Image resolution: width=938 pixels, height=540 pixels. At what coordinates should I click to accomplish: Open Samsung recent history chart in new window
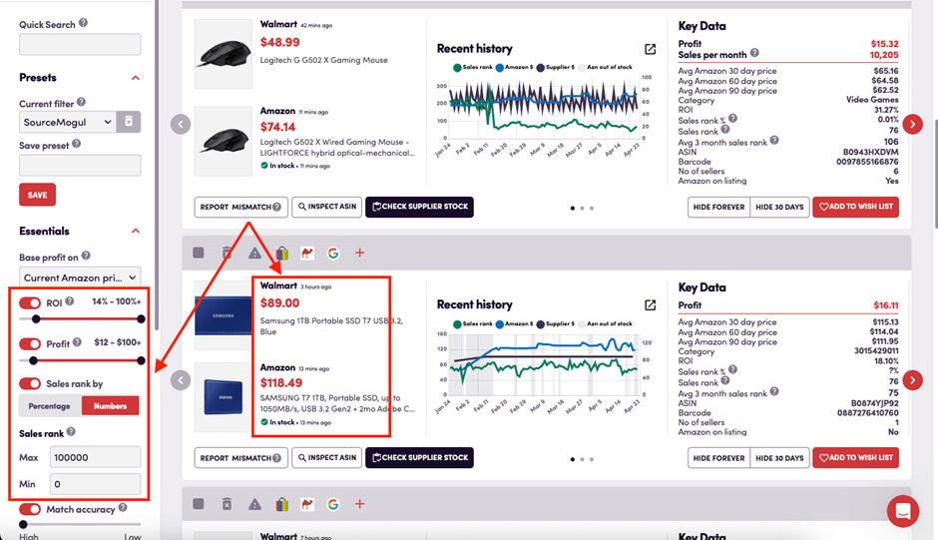click(651, 305)
